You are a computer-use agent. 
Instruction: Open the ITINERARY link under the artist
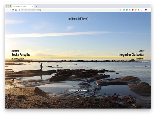[x=140, y=59]
